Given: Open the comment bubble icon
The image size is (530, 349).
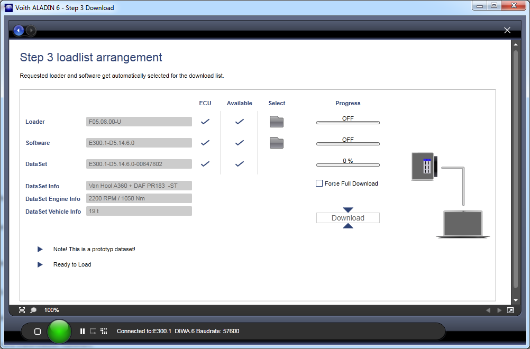Looking at the screenshot, I should [x=33, y=310].
